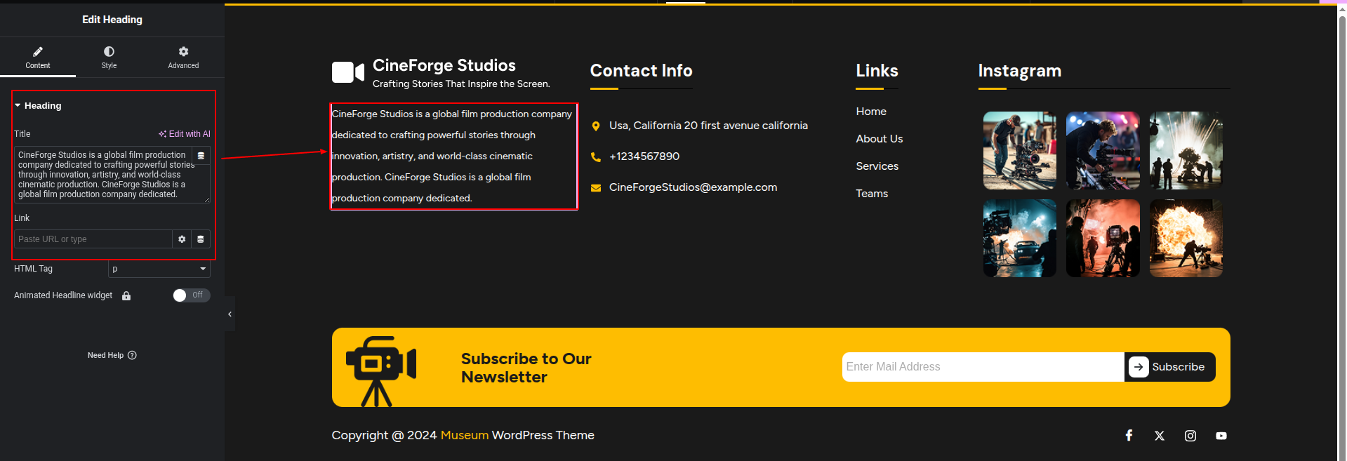Click the Need Help question mark icon

[133, 355]
